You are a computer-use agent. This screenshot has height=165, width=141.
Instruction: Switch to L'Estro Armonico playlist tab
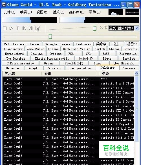point(20,63)
